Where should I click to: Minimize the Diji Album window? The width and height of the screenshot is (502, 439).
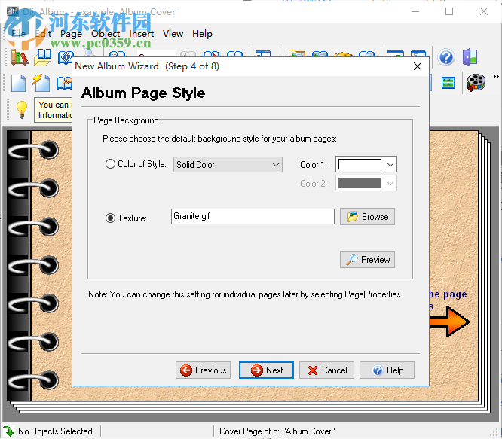[415, 11]
